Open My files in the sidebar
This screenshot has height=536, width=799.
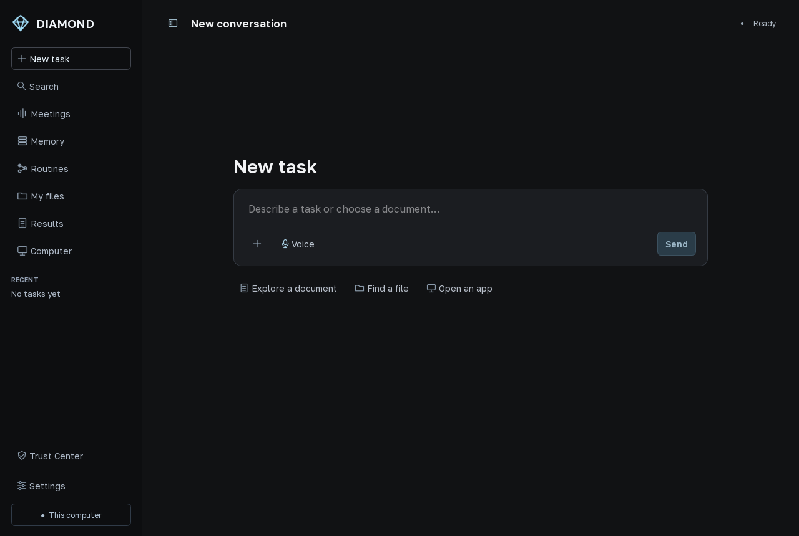[71, 196]
